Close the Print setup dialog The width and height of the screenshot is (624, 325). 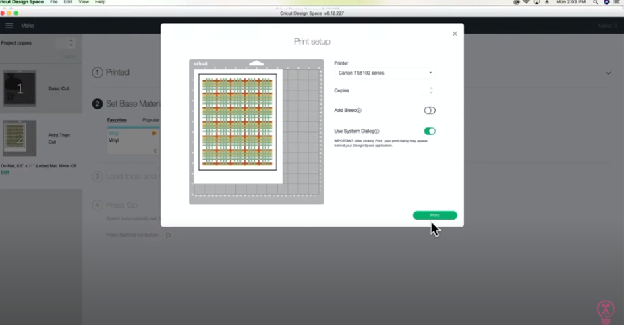455,34
